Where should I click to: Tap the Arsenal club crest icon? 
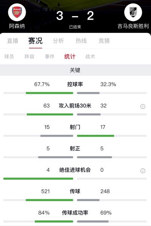click(17, 12)
